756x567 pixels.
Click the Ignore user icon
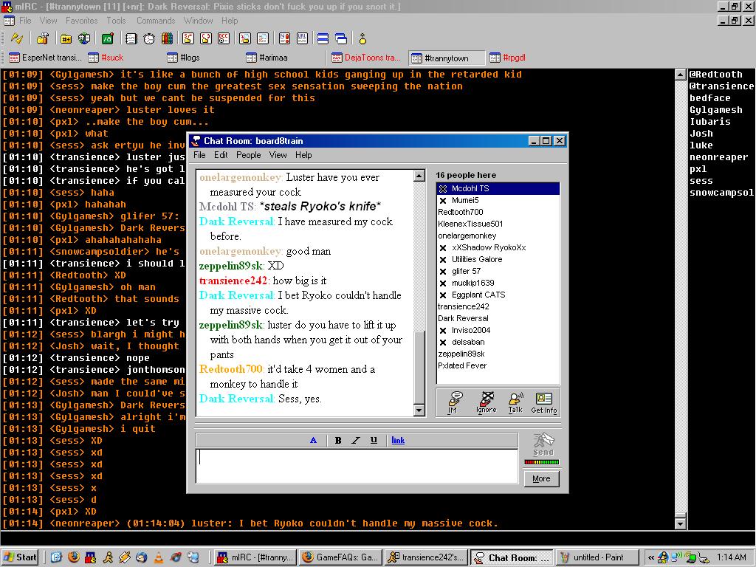487,402
